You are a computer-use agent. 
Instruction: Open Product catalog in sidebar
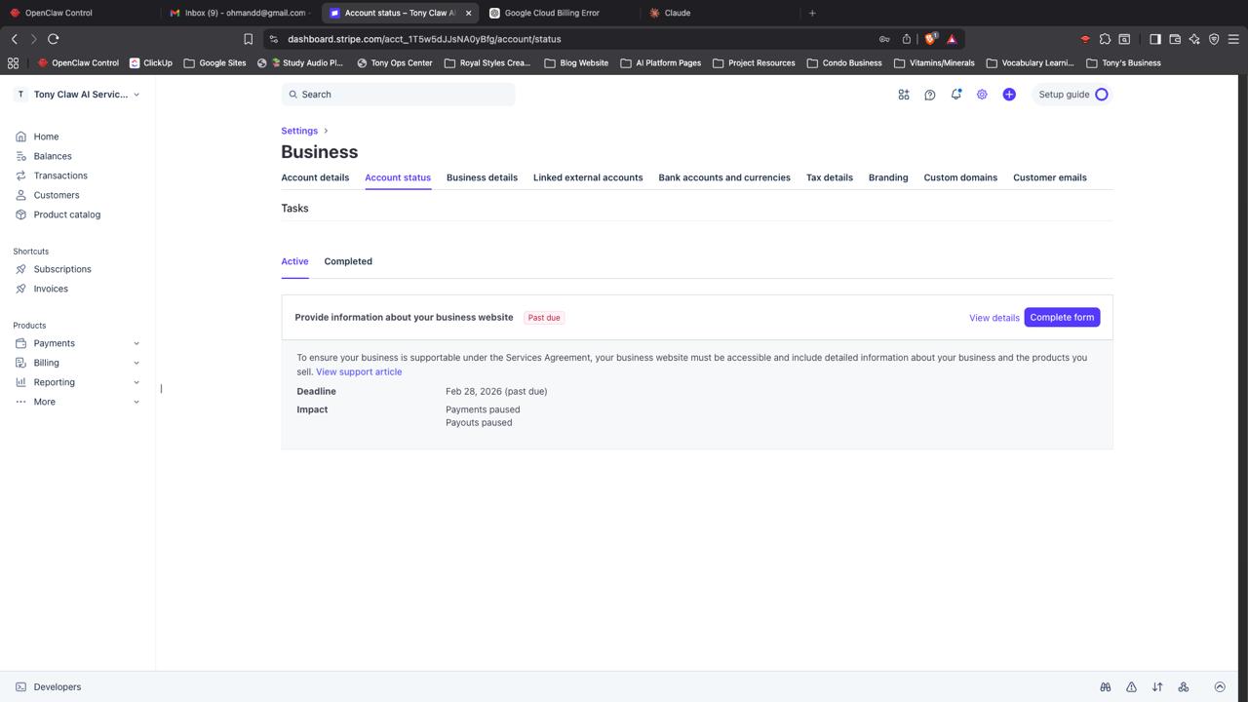click(66, 214)
